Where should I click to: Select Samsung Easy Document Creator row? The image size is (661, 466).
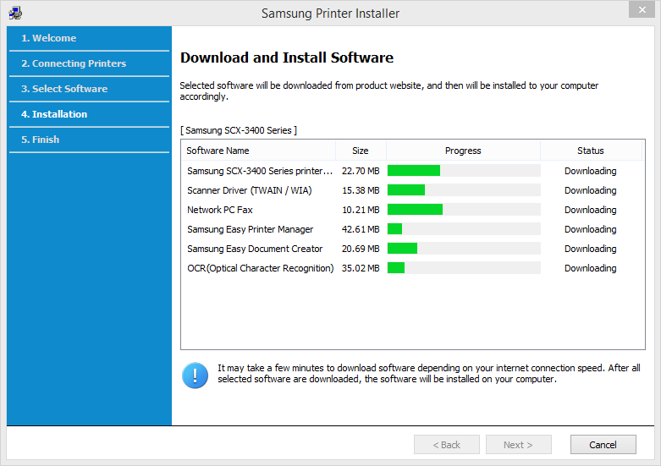tap(255, 249)
